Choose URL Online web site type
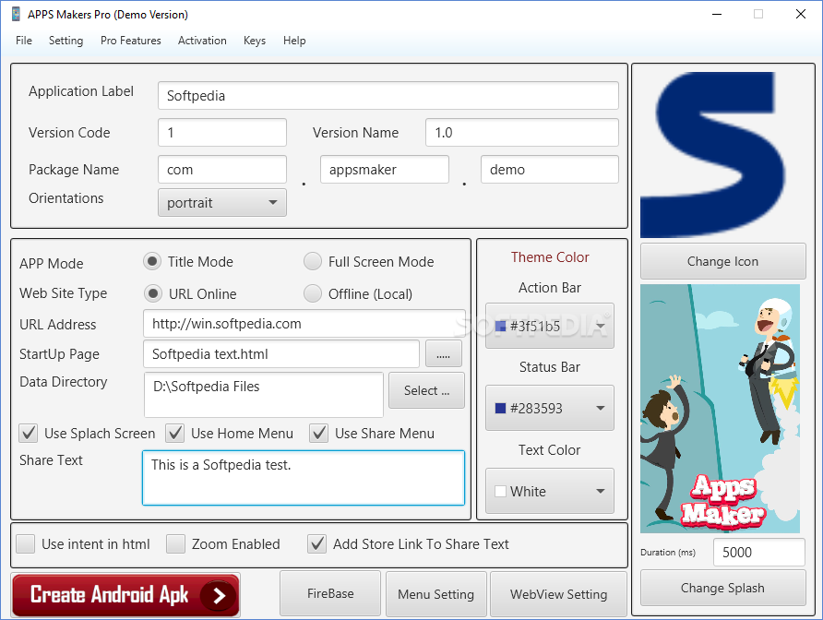Viewport: 823px width, 620px height. click(153, 293)
